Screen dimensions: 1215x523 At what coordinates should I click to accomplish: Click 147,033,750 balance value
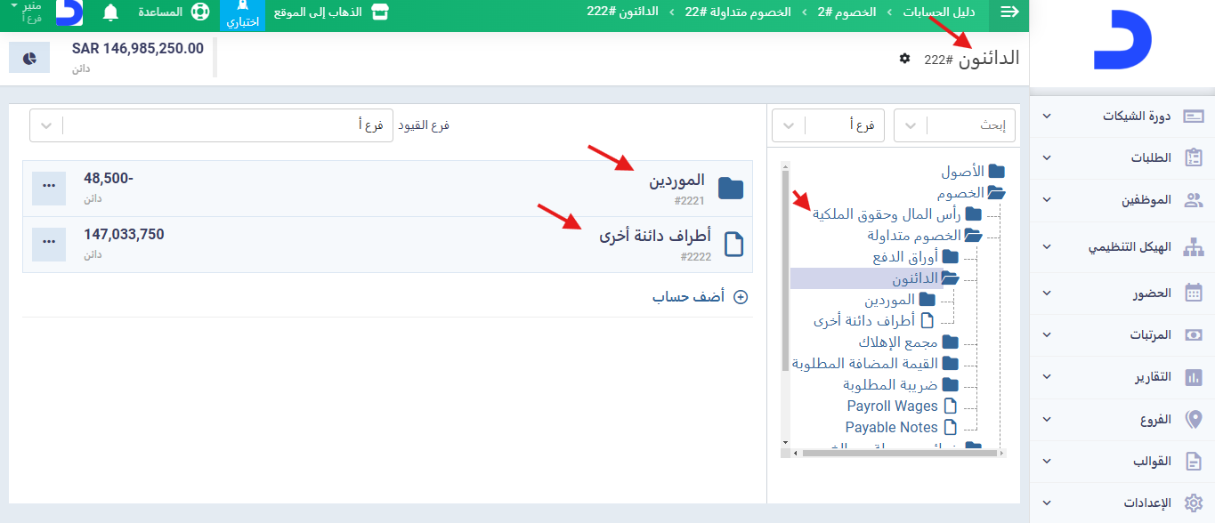coord(124,235)
